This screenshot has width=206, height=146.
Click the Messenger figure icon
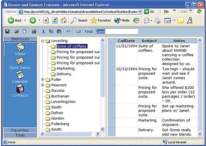click(190, 21)
